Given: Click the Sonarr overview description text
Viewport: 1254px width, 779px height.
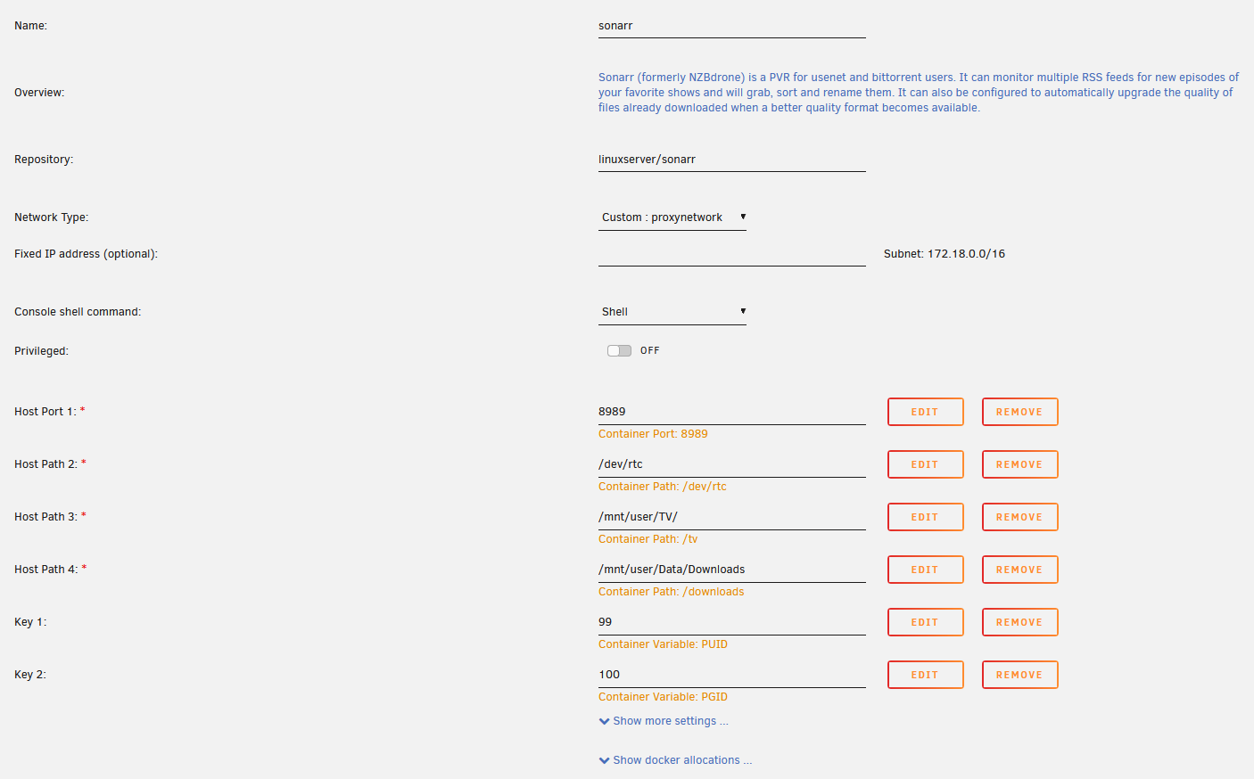Looking at the screenshot, I should [x=919, y=93].
